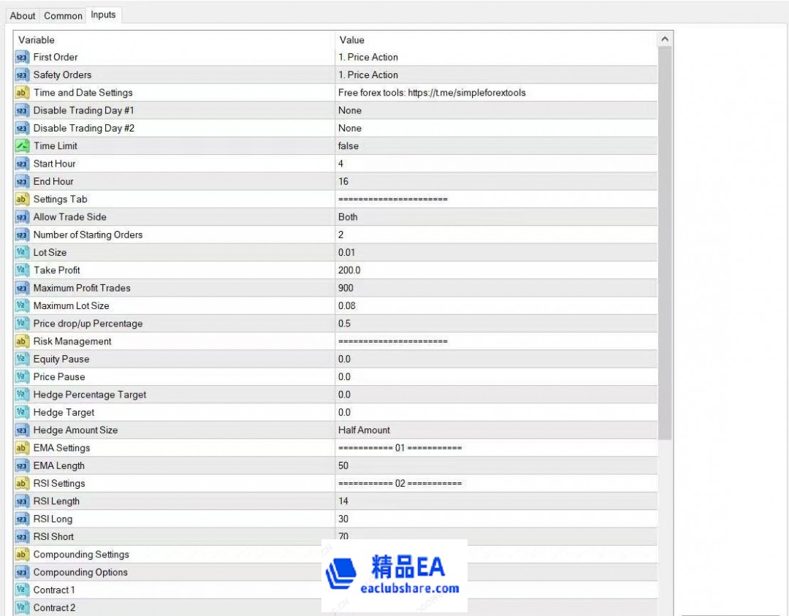Viewport: 789px width, 616px height.
Task: Open Hedge Amount Size 'Half Amount' value
Action: pyautogui.click(x=364, y=430)
